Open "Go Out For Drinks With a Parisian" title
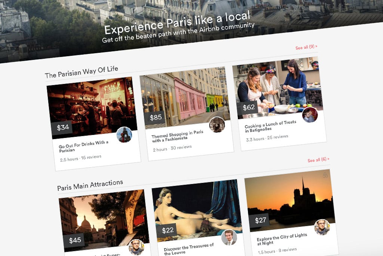The image size is (383, 256). (83, 147)
